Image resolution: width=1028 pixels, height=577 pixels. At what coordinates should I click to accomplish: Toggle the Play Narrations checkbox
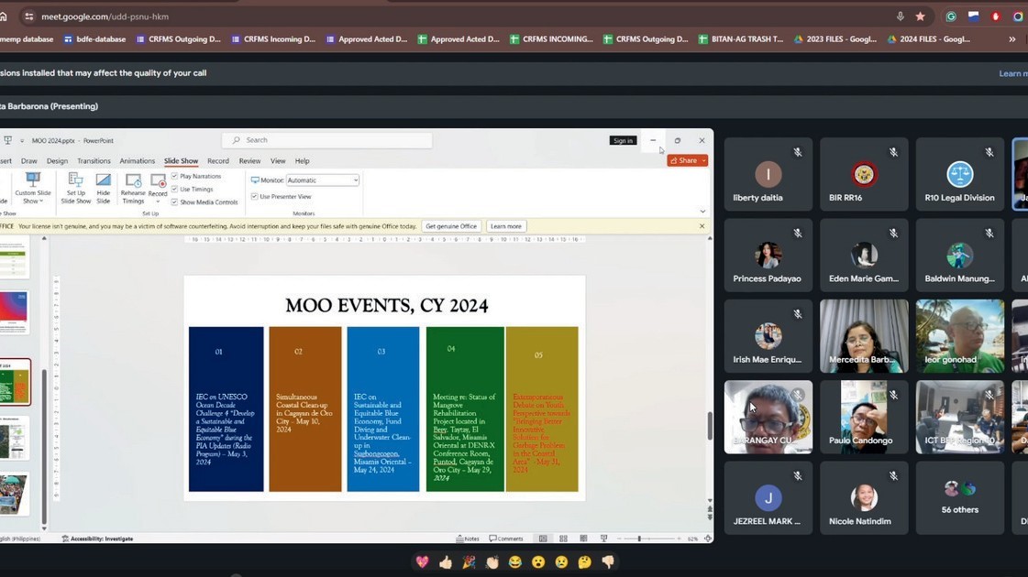click(175, 176)
